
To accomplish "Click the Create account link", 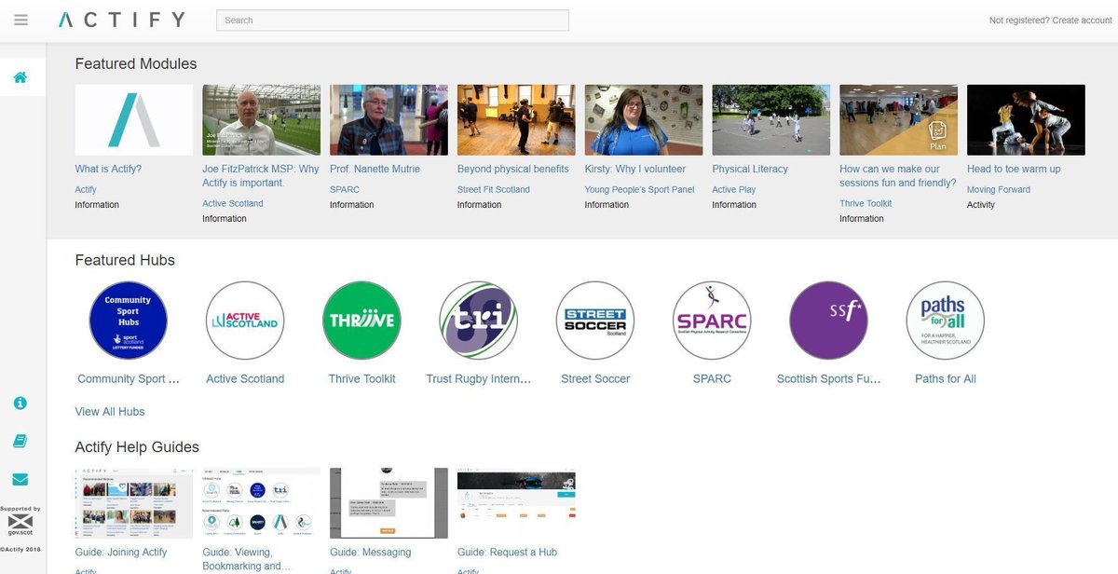I will click(1082, 20).
